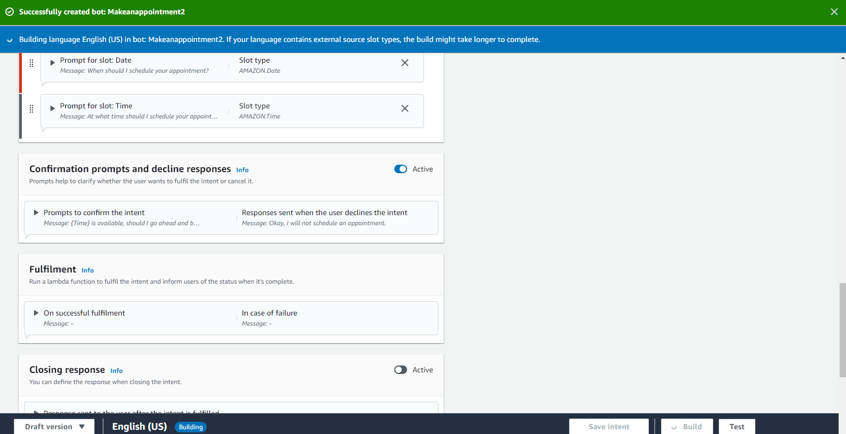846x434 pixels.
Task: Remove the Date slot with X icon
Action: (x=404, y=63)
